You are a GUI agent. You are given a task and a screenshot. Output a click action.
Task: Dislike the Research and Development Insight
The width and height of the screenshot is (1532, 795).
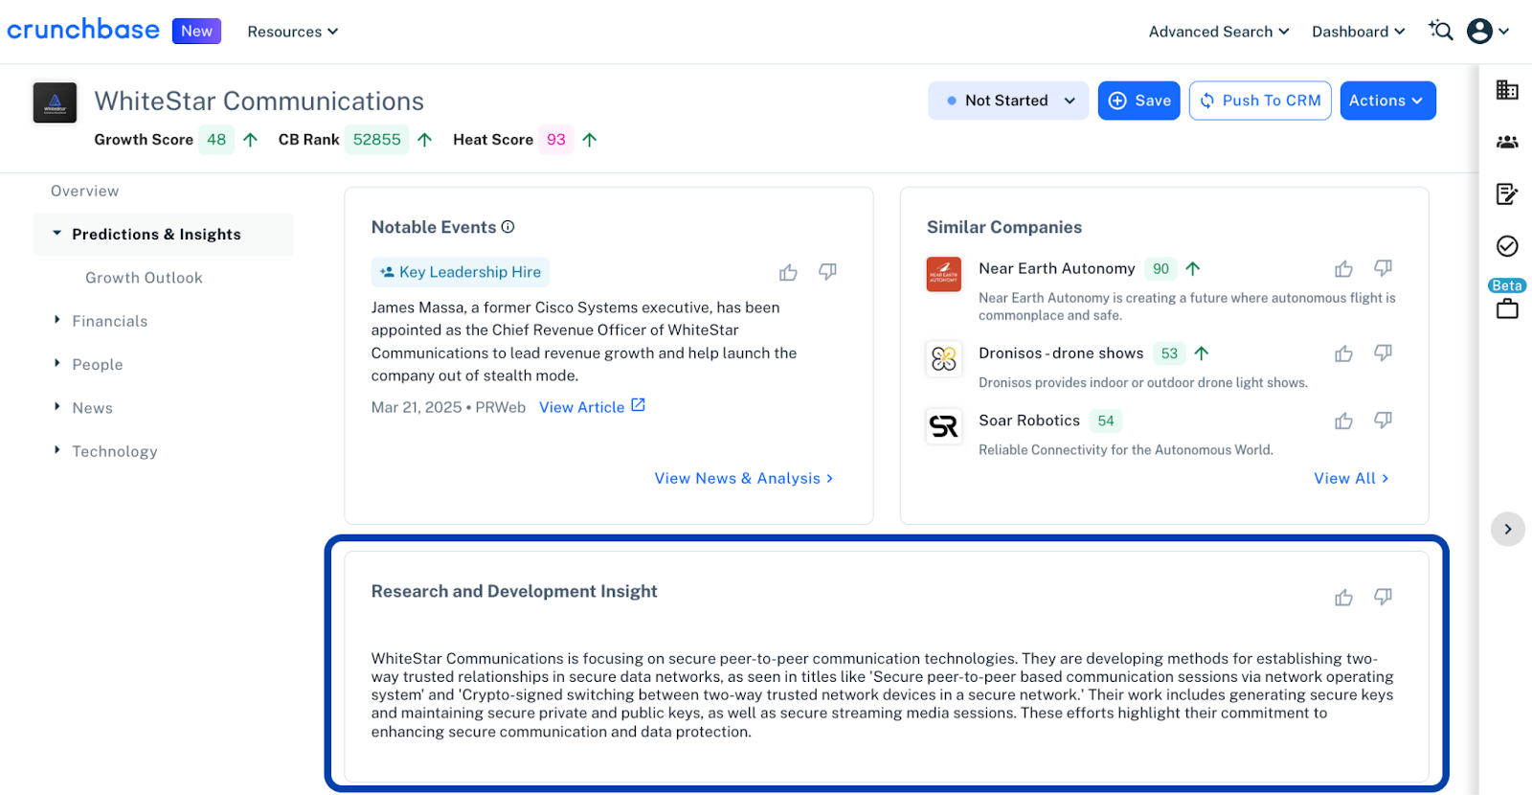(x=1383, y=597)
